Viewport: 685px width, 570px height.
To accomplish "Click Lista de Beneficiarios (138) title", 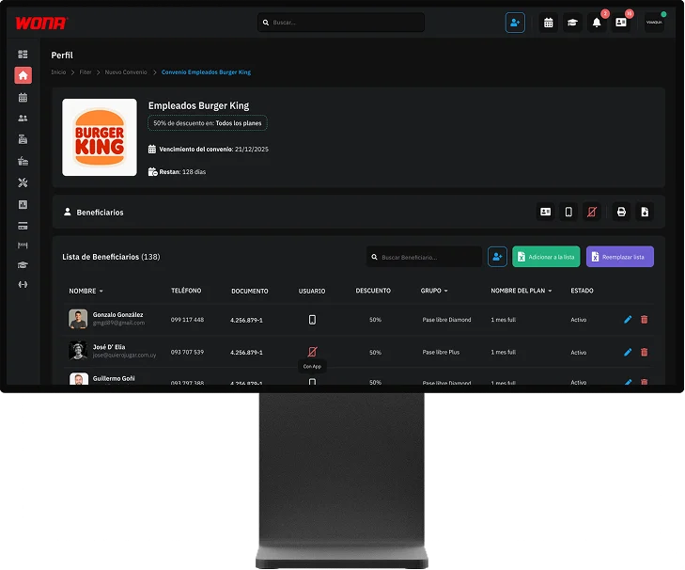I will coord(111,257).
